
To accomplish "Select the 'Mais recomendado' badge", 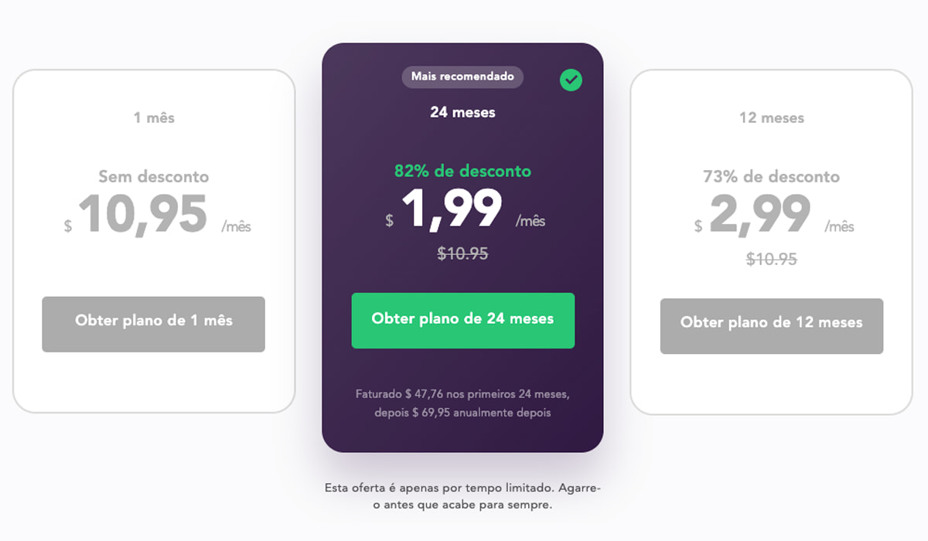I will [462, 77].
